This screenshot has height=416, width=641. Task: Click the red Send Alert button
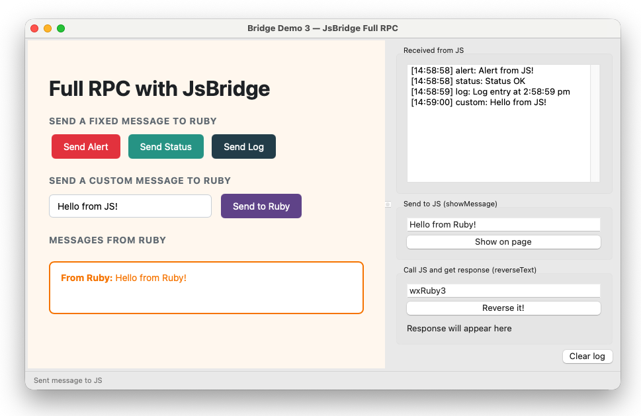pyautogui.click(x=86, y=147)
